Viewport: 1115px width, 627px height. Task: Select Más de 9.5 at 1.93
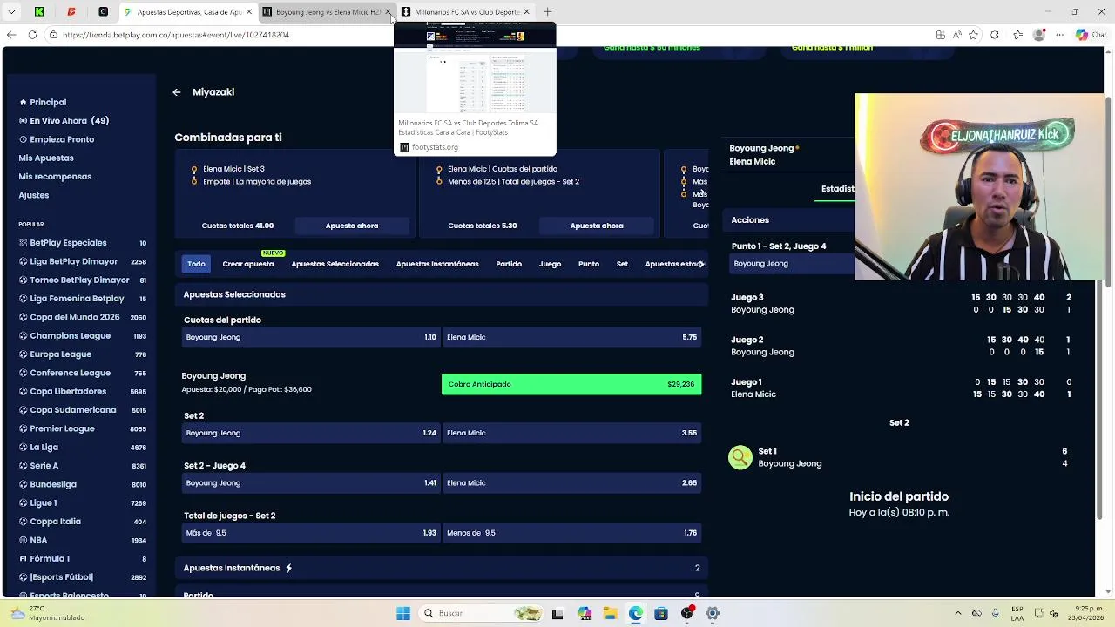click(310, 533)
